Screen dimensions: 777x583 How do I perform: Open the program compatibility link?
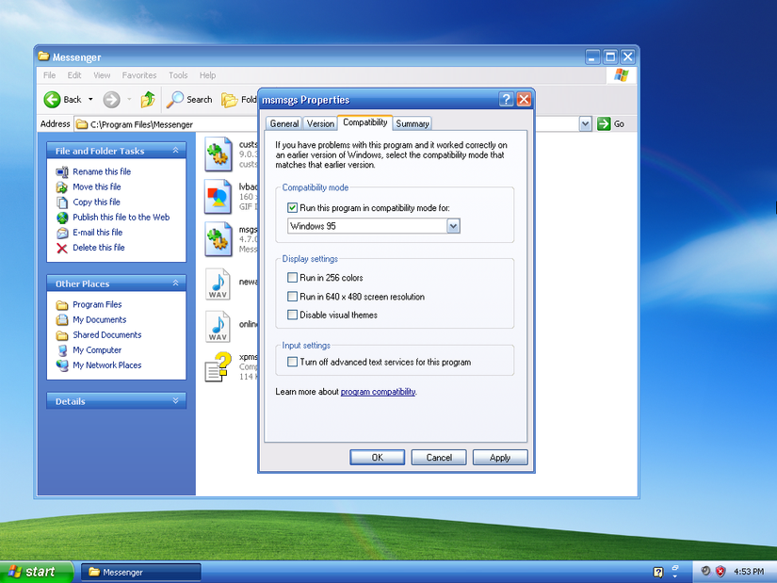tap(378, 392)
